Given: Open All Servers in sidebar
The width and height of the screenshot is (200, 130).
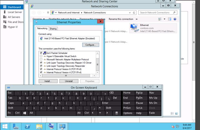Looking at the screenshot, I should click(x=12, y=17).
